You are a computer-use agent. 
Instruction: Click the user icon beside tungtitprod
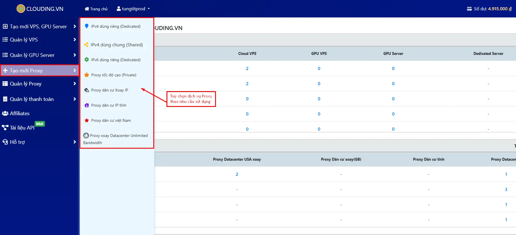click(119, 9)
